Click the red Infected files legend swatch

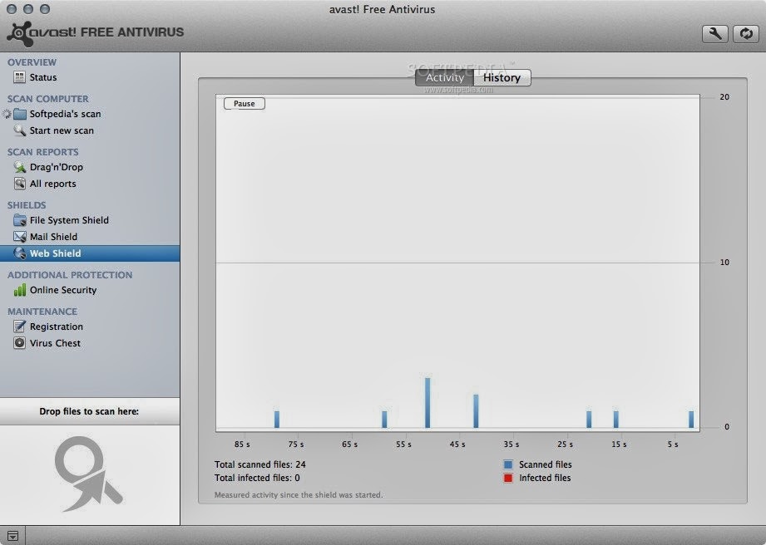[x=508, y=478]
